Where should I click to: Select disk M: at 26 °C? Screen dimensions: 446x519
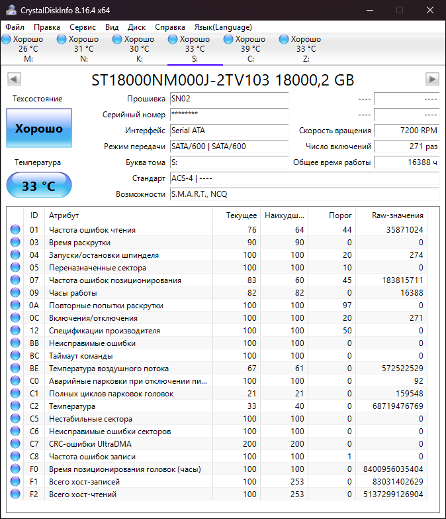tap(28, 48)
